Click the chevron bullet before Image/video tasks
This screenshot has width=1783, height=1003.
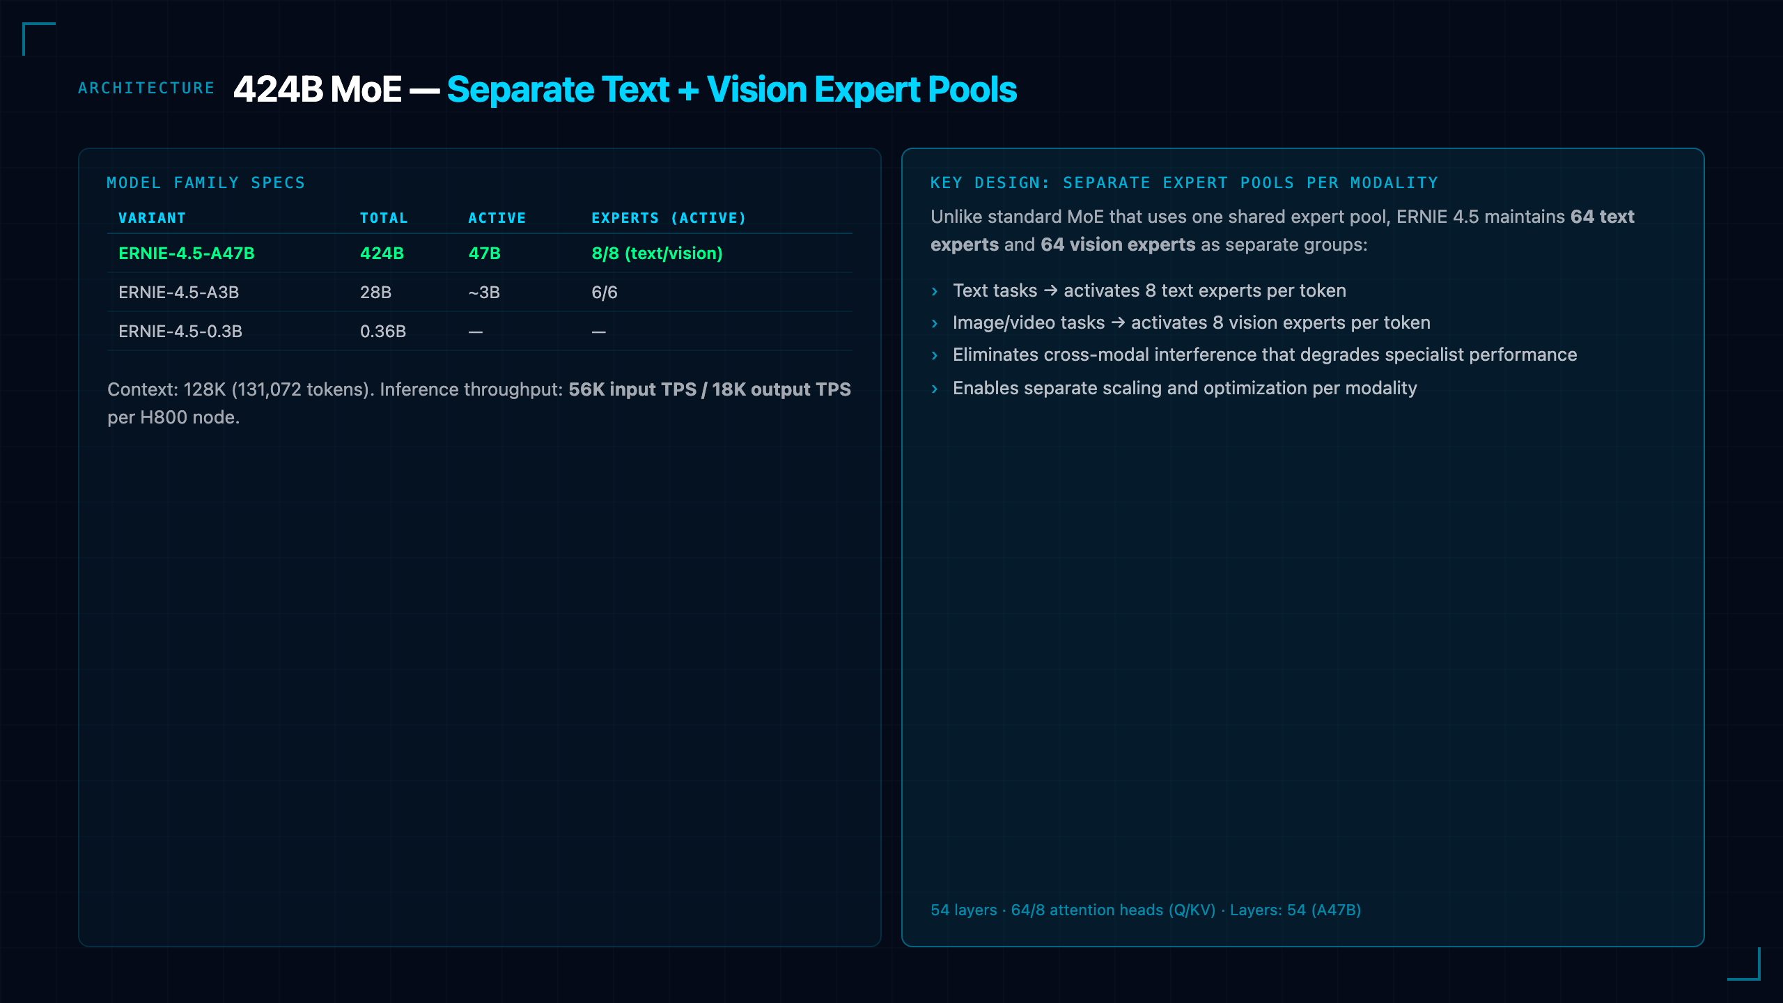tap(935, 324)
